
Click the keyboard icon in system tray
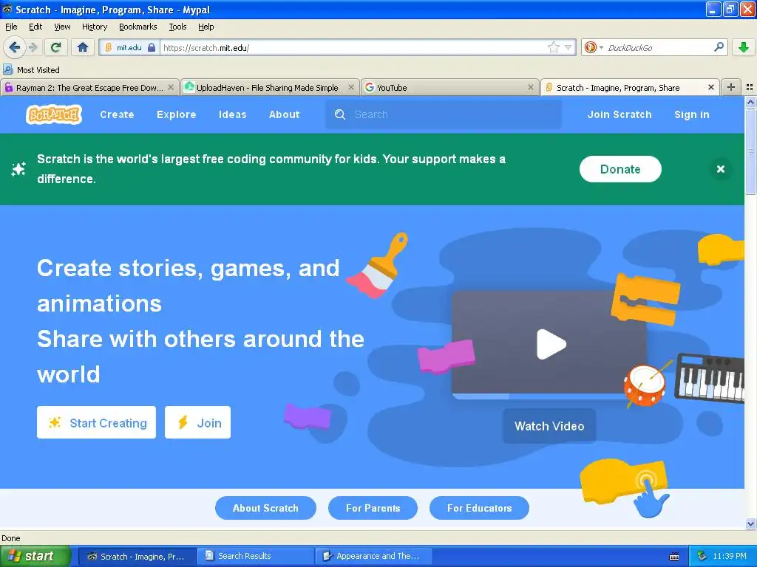tap(674, 557)
